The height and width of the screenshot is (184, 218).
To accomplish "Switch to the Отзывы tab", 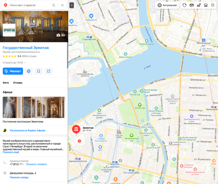I will (18, 83).
